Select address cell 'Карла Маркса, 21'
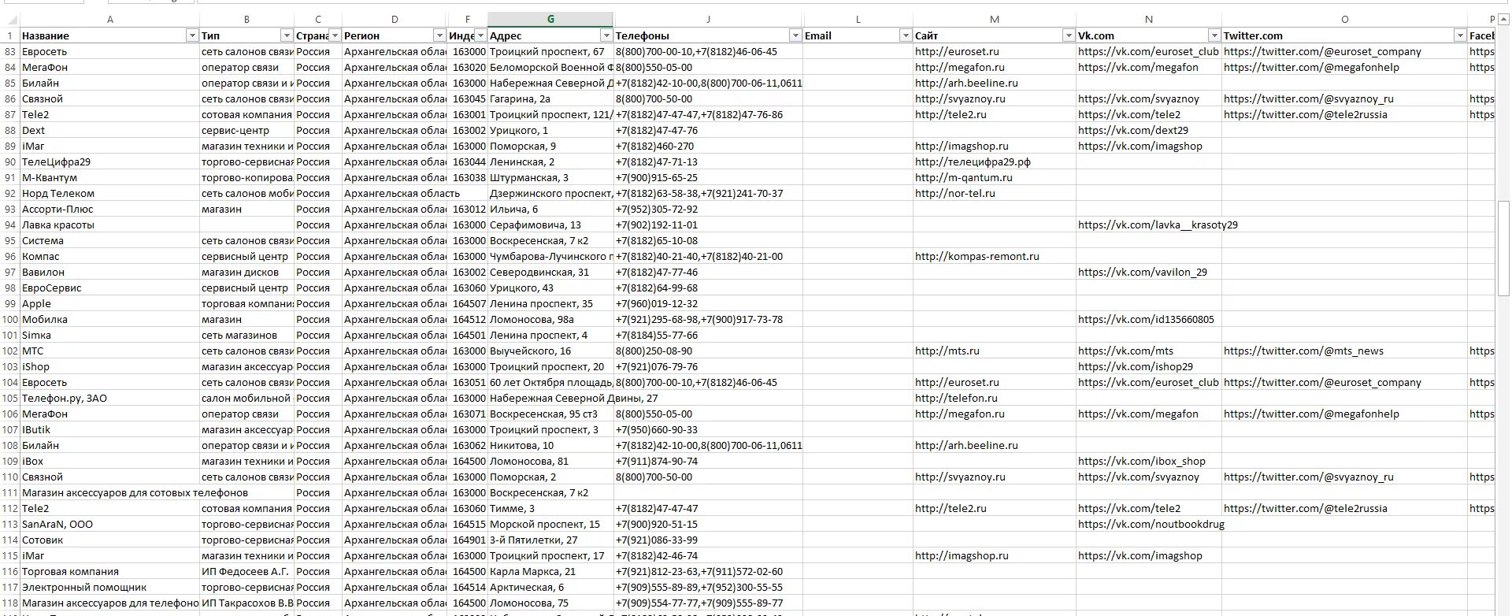 (550, 571)
